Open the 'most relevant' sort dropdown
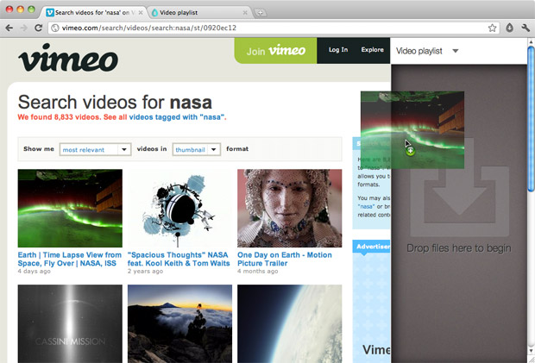The height and width of the screenshot is (363, 535). pyautogui.click(x=95, y=149)
